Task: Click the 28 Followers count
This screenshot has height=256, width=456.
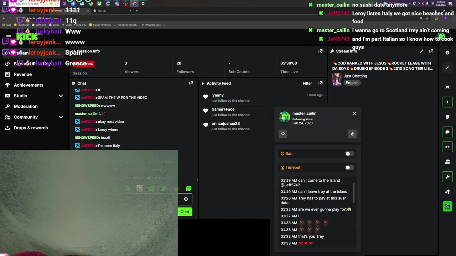Action: (179, 63)
